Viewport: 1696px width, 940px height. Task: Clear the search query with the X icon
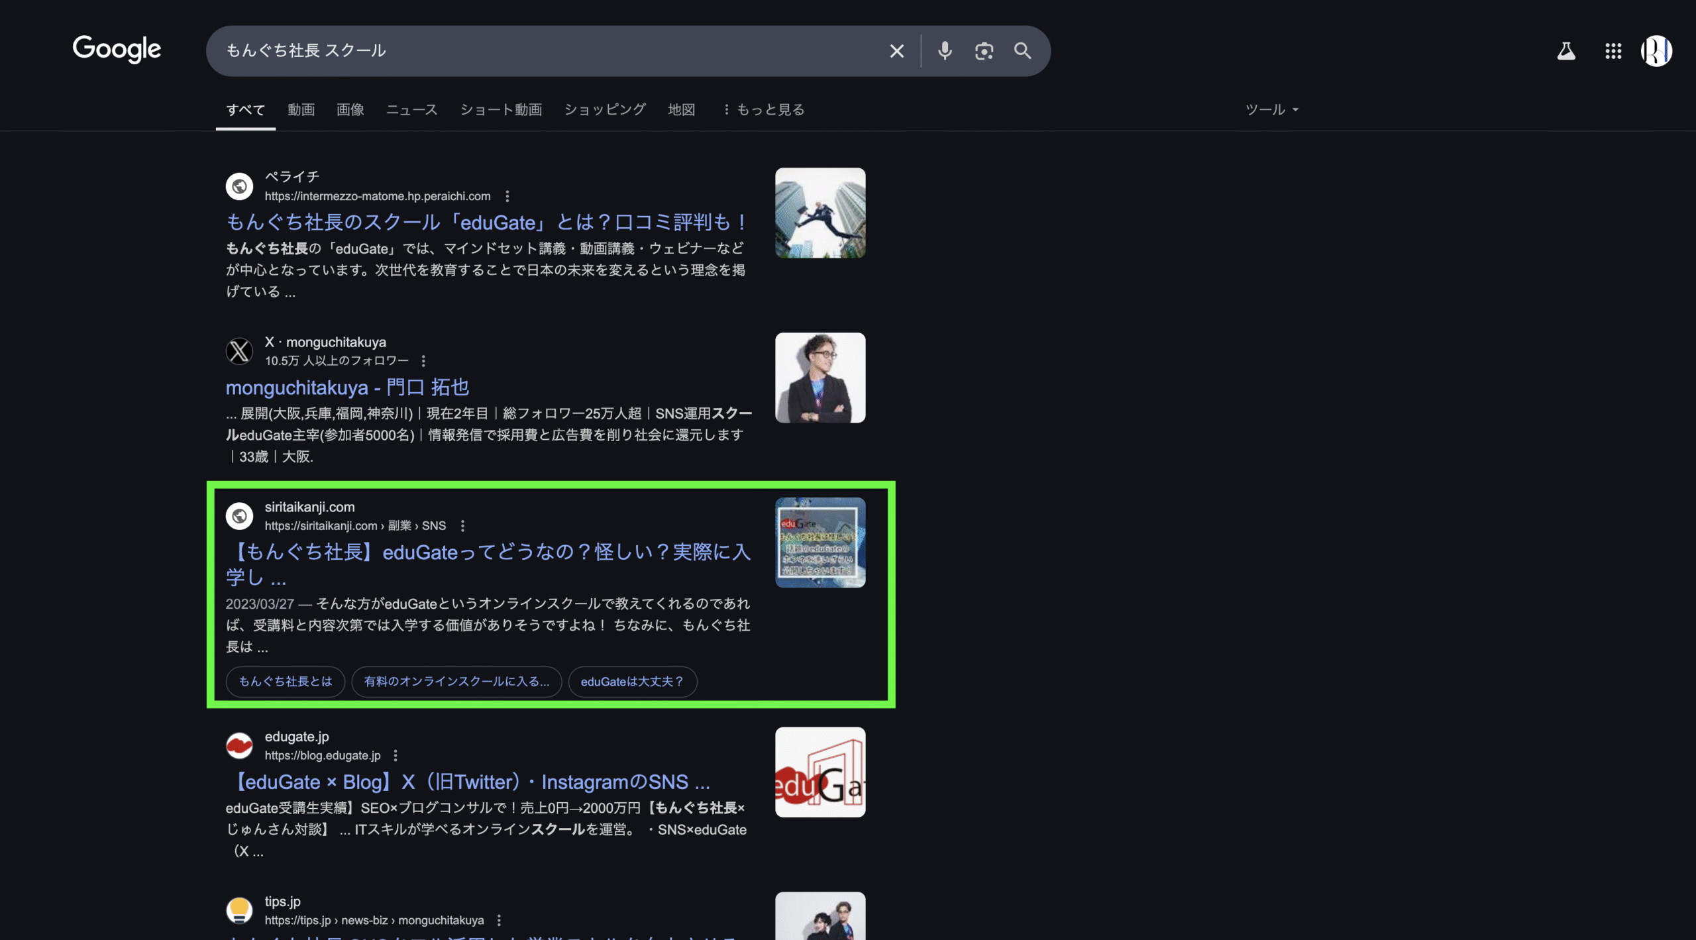tap(896, 51)
